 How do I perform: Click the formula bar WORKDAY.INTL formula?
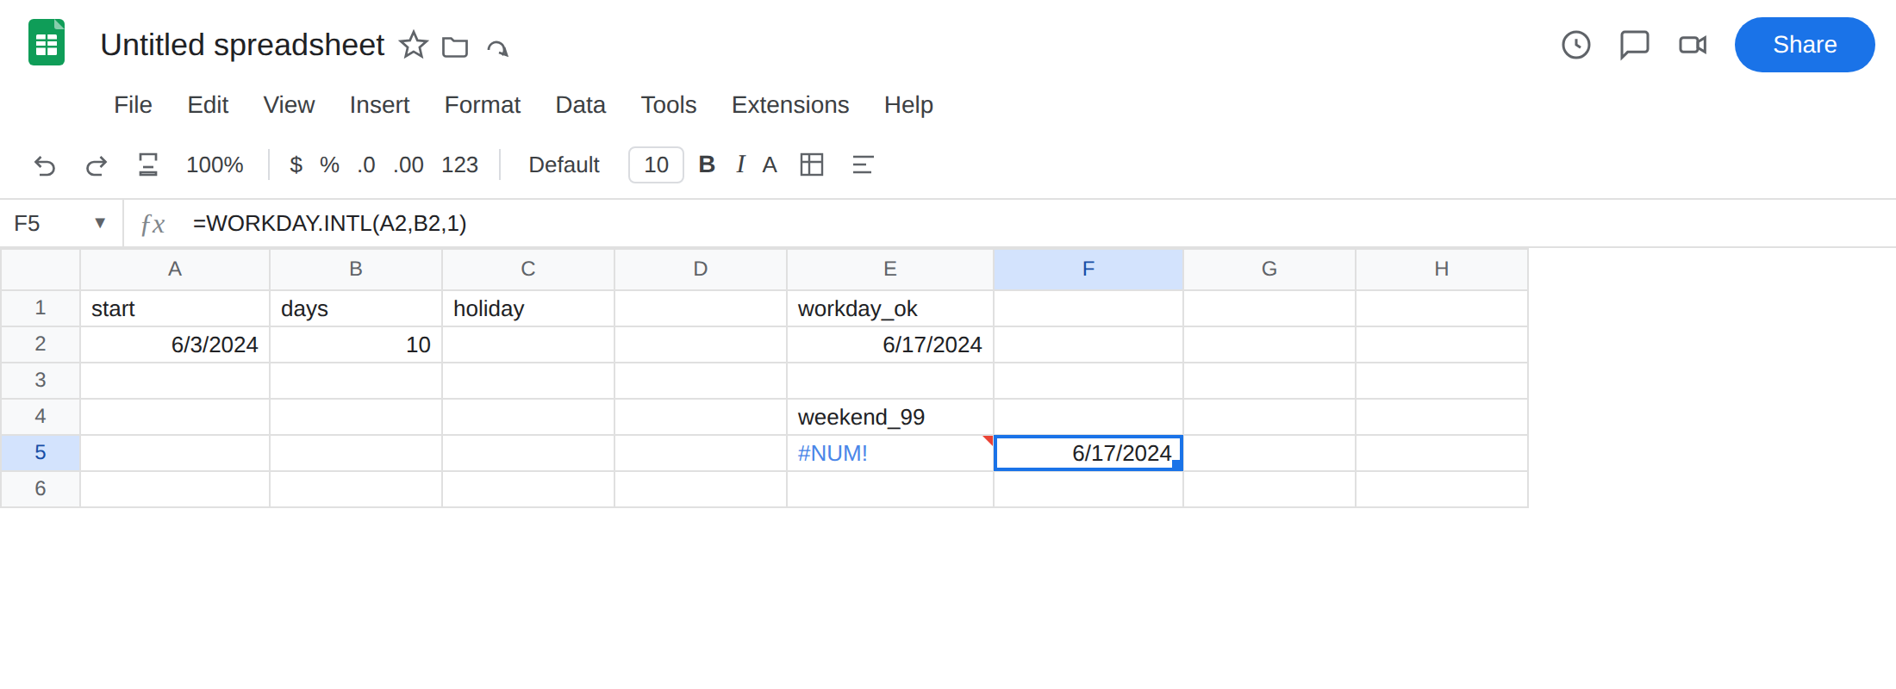tap(329, 223)
